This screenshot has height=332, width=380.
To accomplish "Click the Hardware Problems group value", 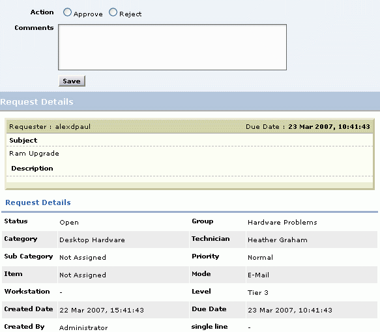I will click(x=282, y=222).
